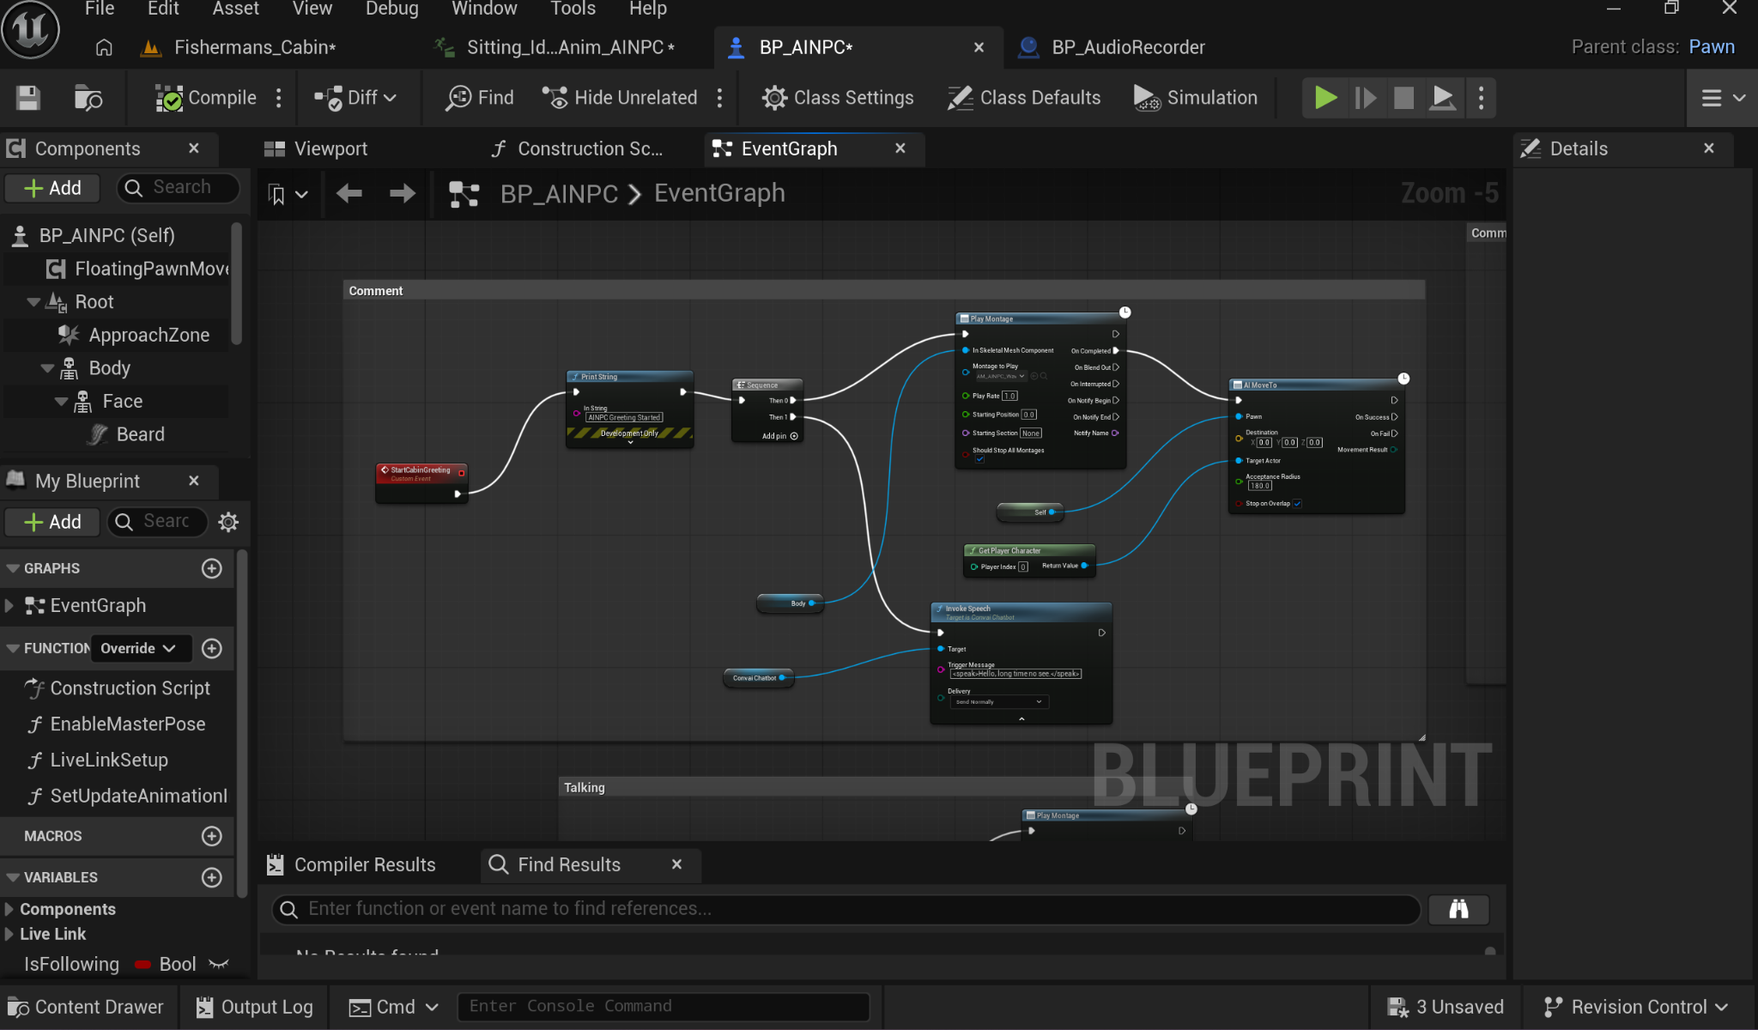This screenshot has height=1030, width=1758.
Task: Click the Stop playback button
Action: tap(1403, 98)
